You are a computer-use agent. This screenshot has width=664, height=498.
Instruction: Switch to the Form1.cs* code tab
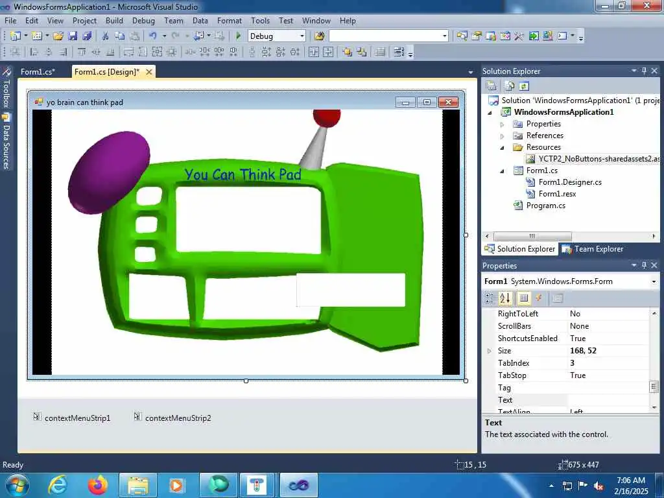(x=38, y=71)
